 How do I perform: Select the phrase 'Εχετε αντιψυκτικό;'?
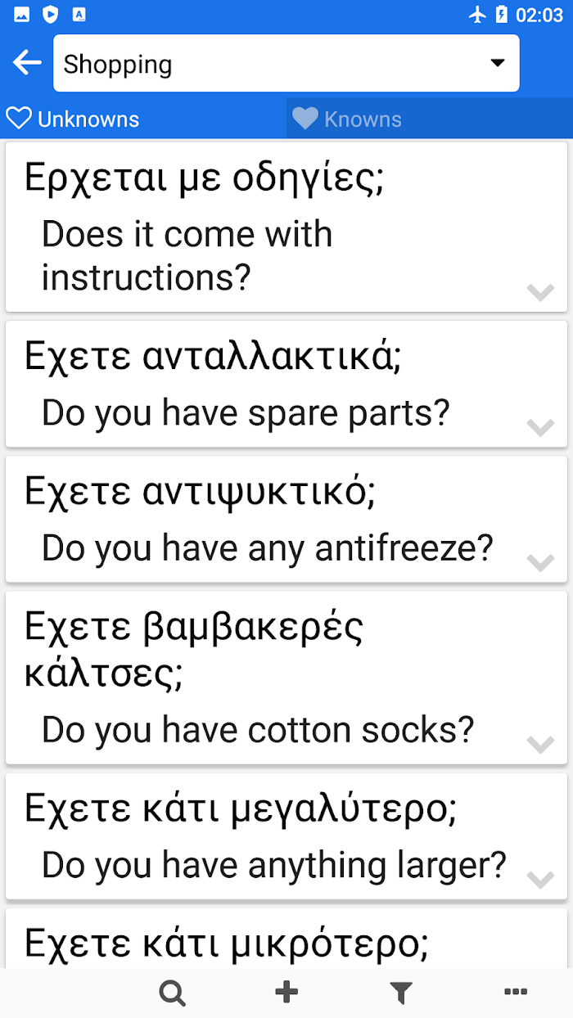(200, 491)
